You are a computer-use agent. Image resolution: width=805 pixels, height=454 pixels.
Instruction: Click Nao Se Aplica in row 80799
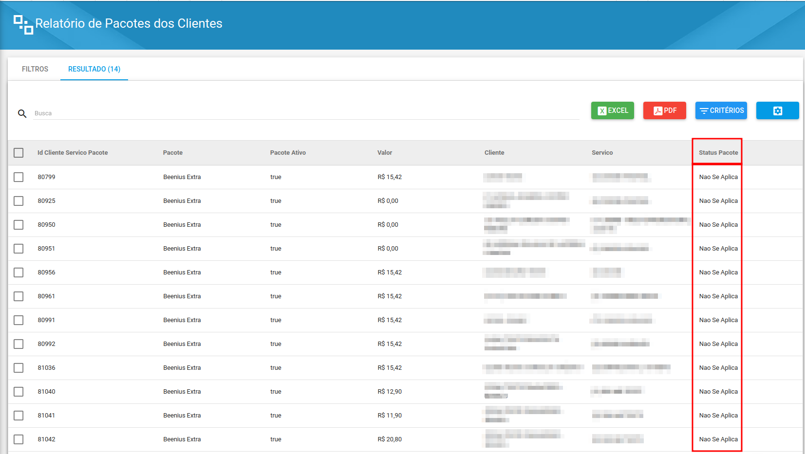(718, 177)
